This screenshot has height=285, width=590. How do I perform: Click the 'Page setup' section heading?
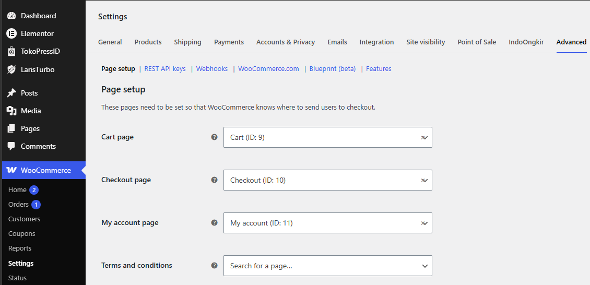[x=123, y=89]
